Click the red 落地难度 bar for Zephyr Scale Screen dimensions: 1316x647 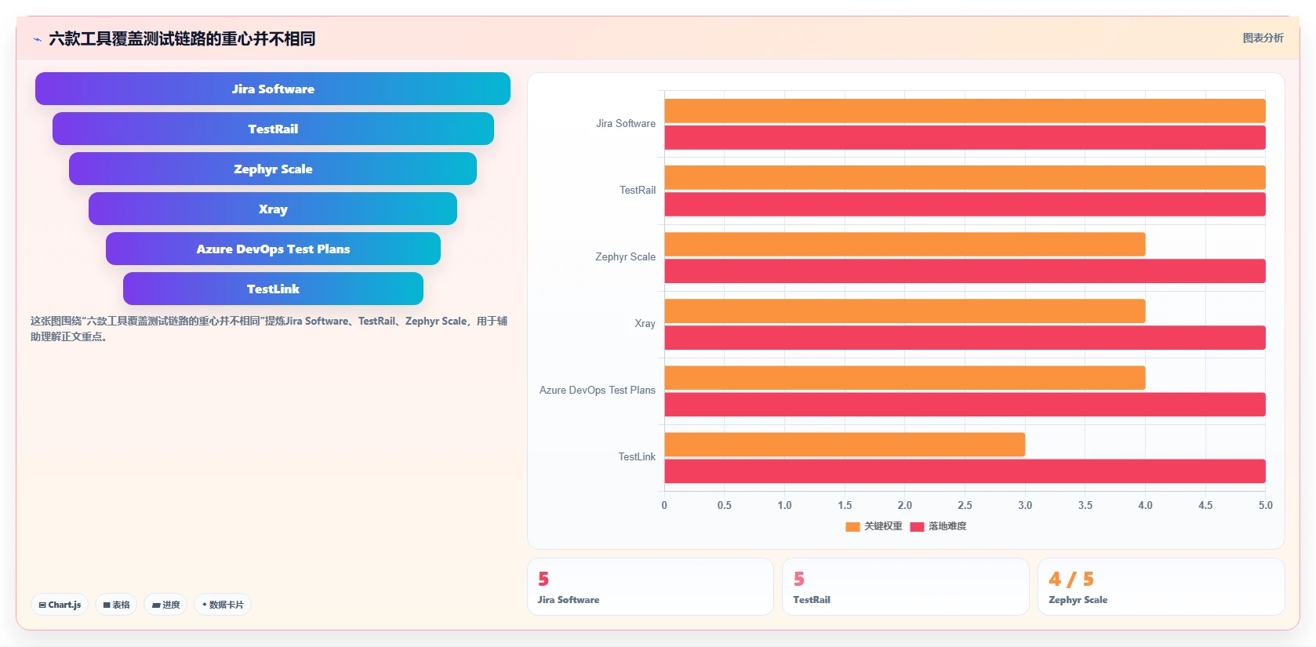(965, 271)
